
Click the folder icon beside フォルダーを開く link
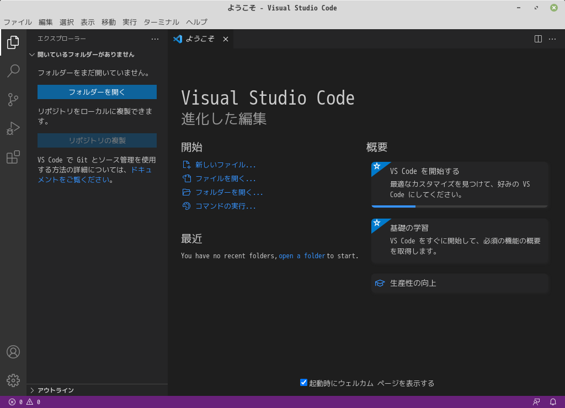pos(186,192)
